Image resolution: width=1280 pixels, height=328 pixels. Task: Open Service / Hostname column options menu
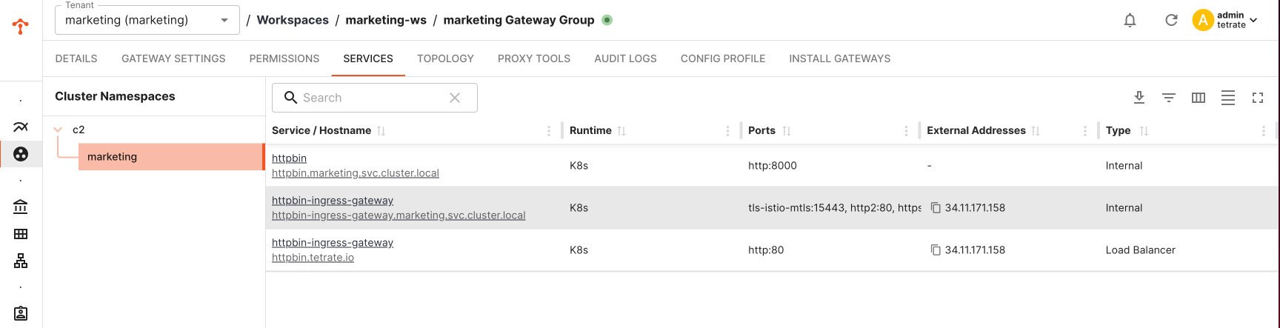[548, 131]
